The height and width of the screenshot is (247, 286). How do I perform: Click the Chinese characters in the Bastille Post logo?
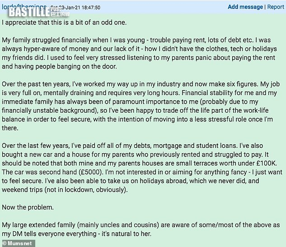60,14
